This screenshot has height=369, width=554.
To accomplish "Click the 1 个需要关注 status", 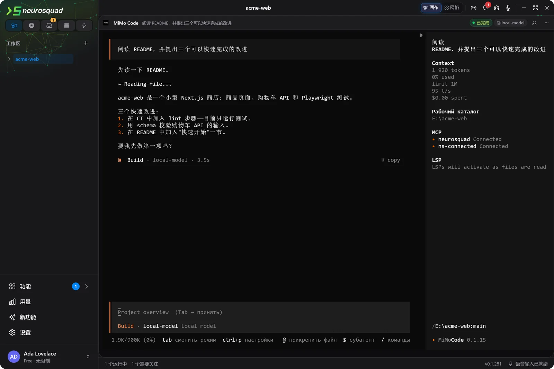I will pyautogui.click(x=145, y=364).
